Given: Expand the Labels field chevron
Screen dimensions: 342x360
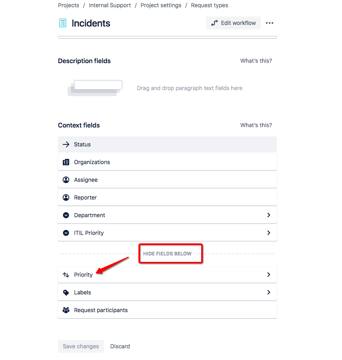Looking at the screenshot, I should click(x=268, y=292).
